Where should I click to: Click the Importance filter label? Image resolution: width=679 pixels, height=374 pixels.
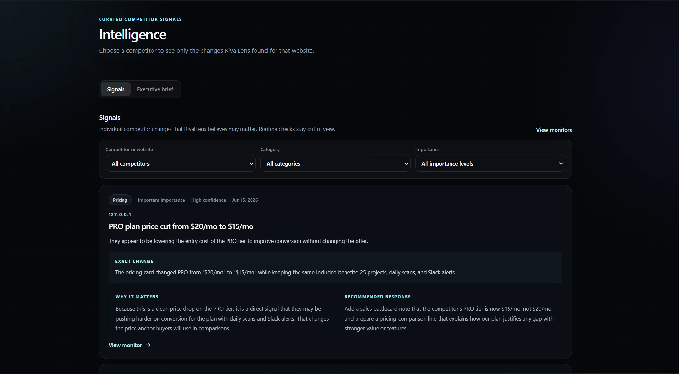[427, 149]
